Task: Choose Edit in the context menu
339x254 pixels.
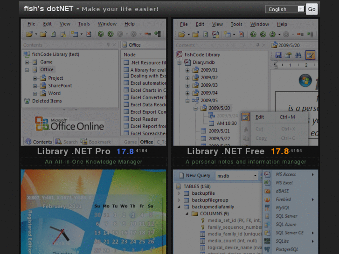Action: pyautogui.click(x=274, y=117)
